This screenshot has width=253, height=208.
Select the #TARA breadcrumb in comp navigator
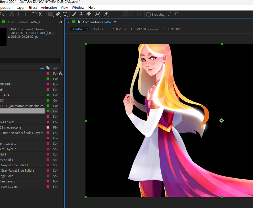click(x=77, y=29)
